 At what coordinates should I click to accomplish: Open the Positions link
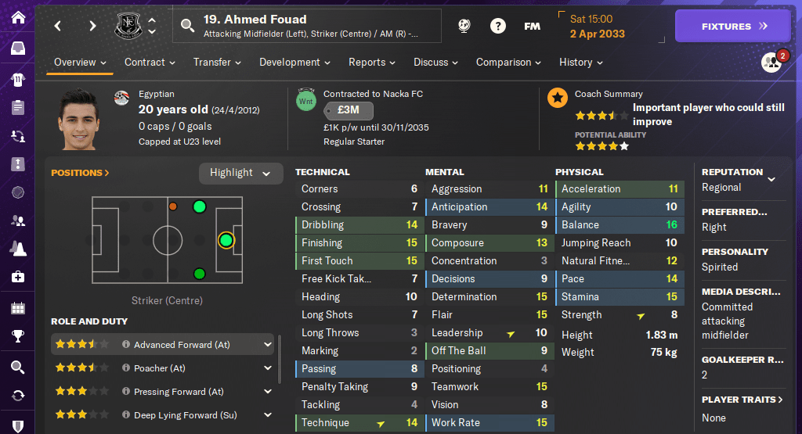(80, 173)
